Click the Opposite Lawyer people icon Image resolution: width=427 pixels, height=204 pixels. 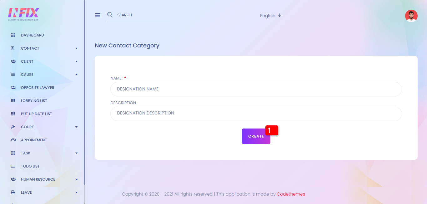pos(13,88)
